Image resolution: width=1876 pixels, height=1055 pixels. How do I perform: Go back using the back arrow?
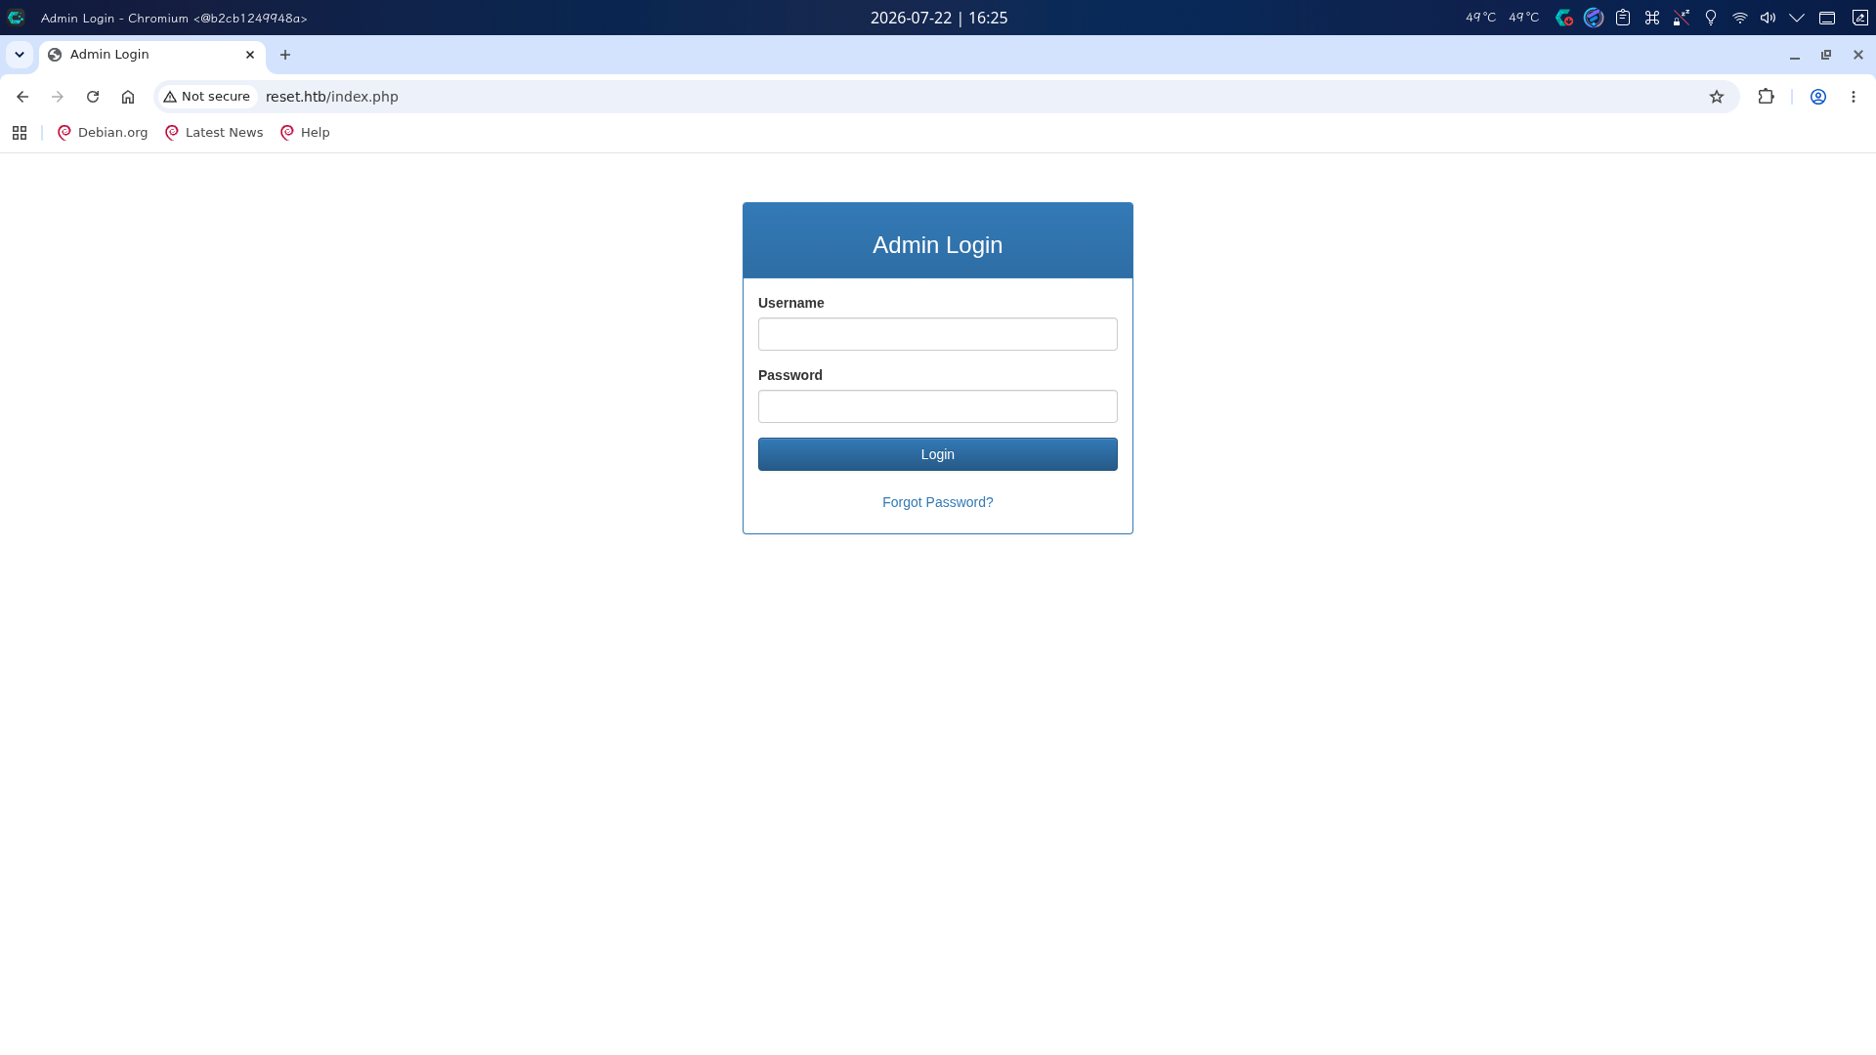click(x=22, y=97)
